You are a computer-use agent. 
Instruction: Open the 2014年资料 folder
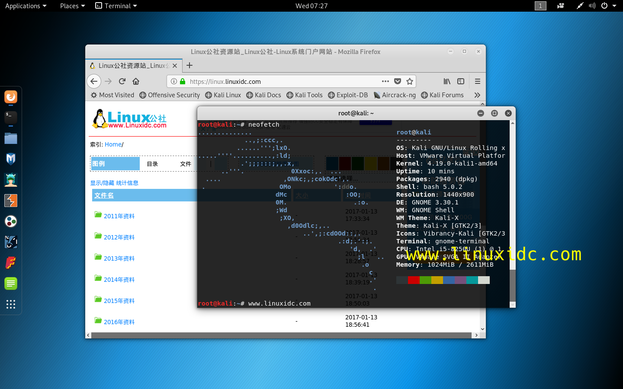(119, 280)
